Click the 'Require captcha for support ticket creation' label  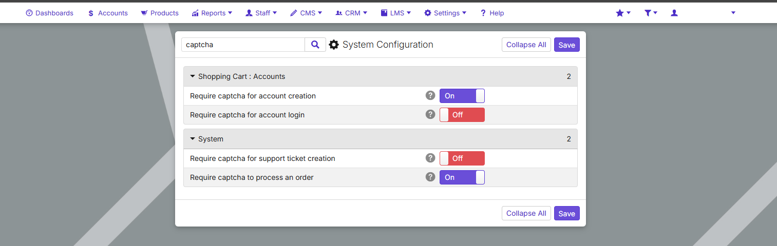point(262,158)
